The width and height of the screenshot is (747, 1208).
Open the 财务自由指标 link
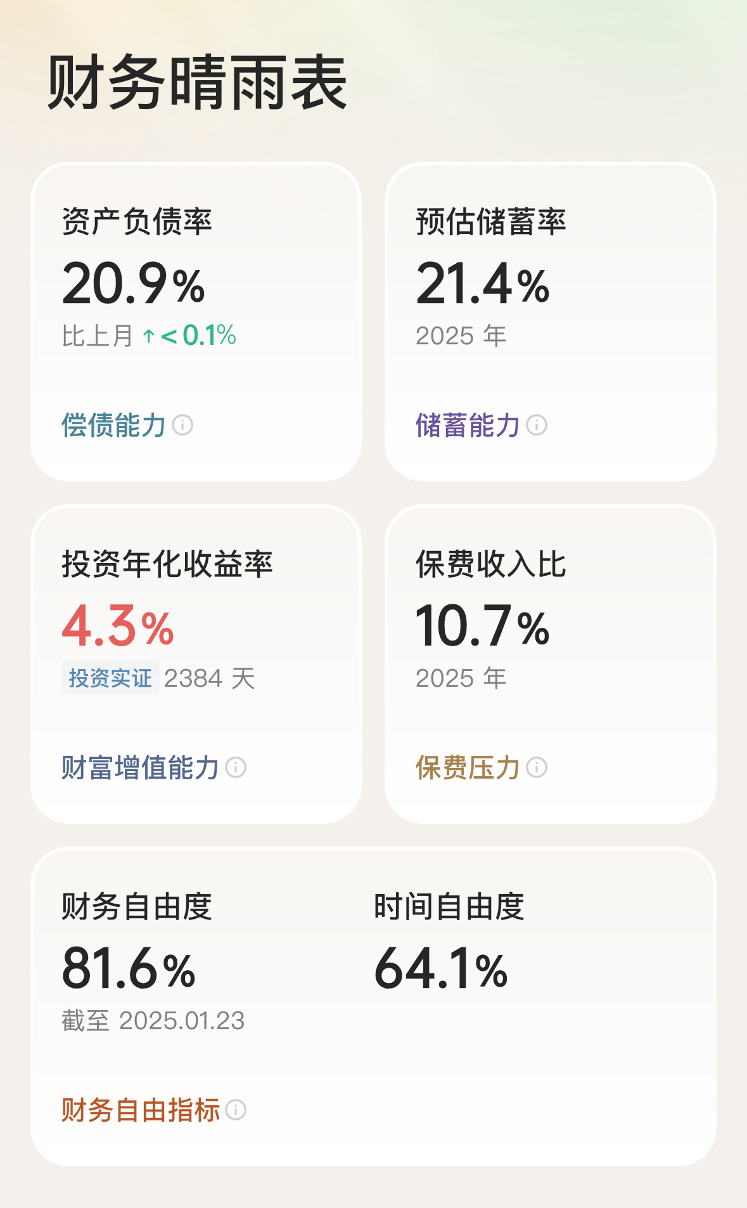coord(140,1110)
